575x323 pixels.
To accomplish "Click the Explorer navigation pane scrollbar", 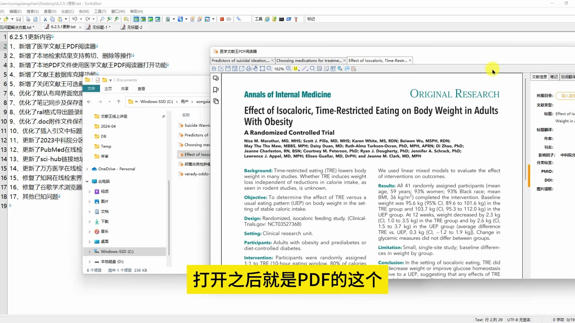I will [x=169, y=218].
